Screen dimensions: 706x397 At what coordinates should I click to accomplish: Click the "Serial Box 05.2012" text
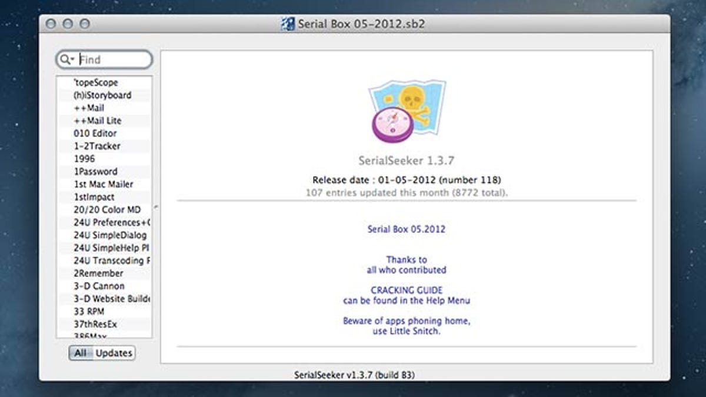click(406, 229)
